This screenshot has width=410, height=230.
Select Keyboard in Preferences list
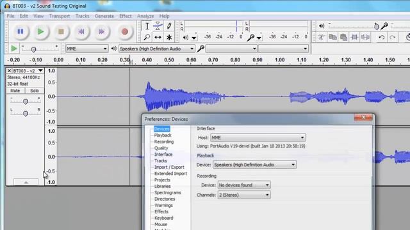pyautogui.click(x=164, y=218)
